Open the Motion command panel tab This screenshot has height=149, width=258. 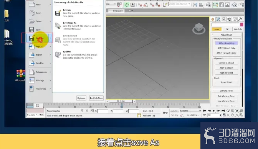pos(229,20)
